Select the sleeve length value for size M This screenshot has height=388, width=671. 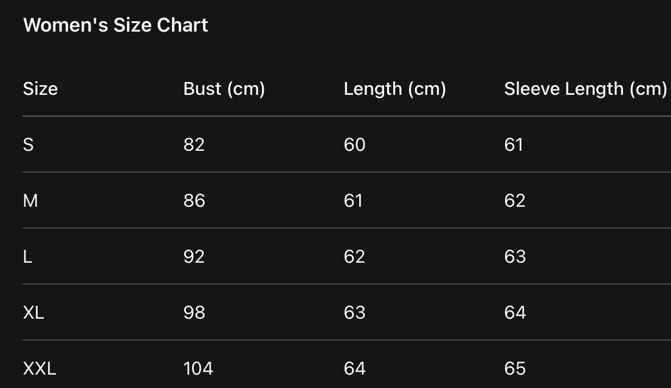pos(515,201)
